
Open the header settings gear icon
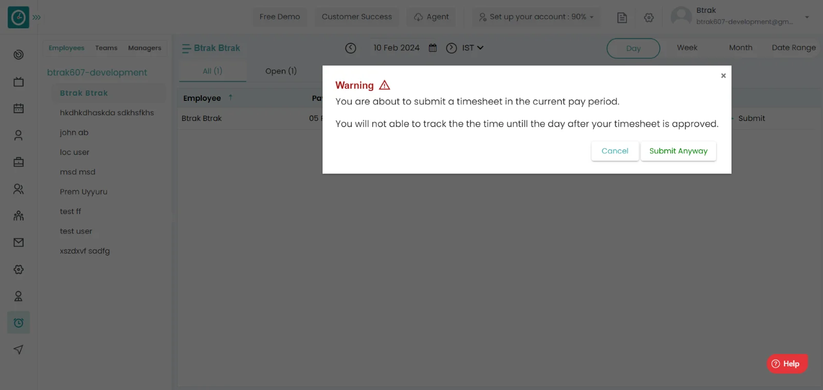coord(649,17)
